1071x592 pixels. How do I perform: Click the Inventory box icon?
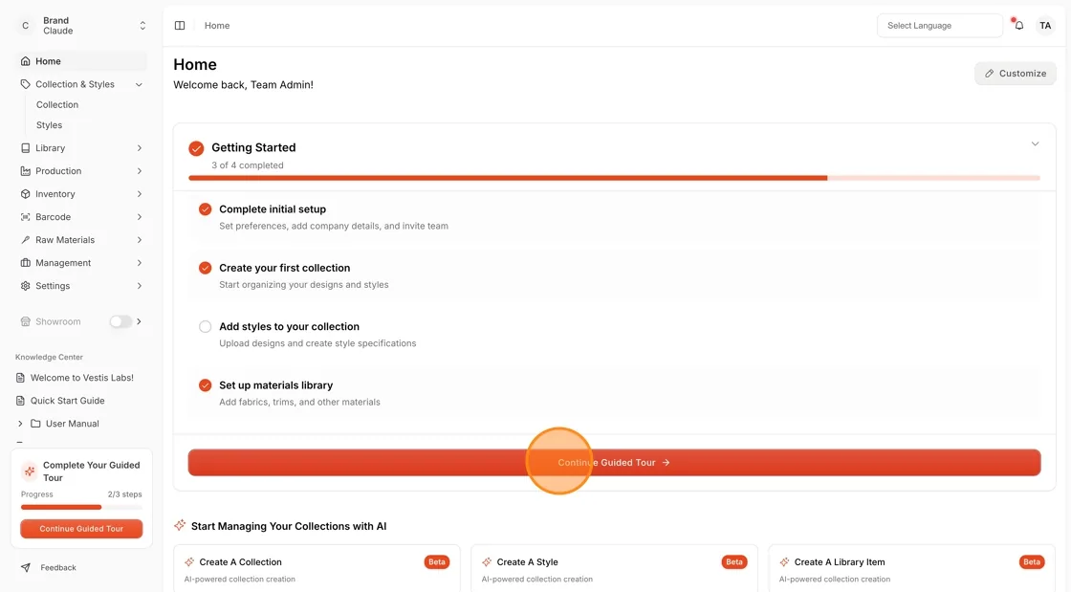[x=25, y=194]
